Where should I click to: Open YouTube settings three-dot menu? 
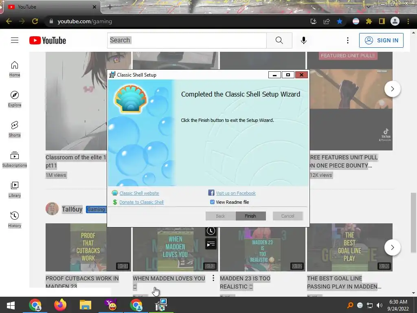click(x=348, y=40)
